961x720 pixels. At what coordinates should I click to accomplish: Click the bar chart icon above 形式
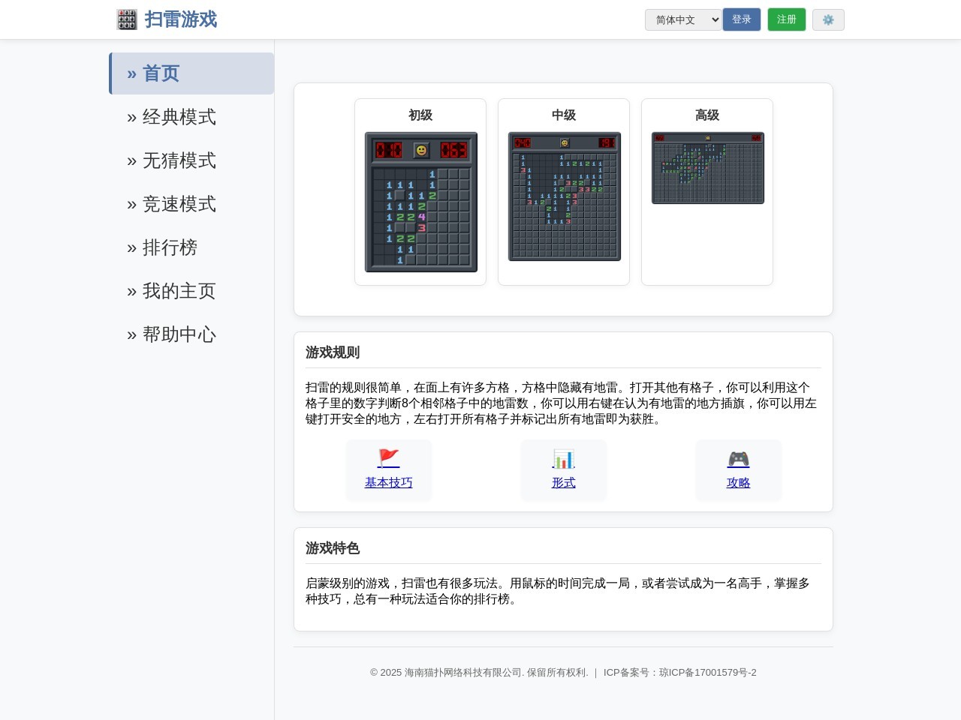click(563, 458)
